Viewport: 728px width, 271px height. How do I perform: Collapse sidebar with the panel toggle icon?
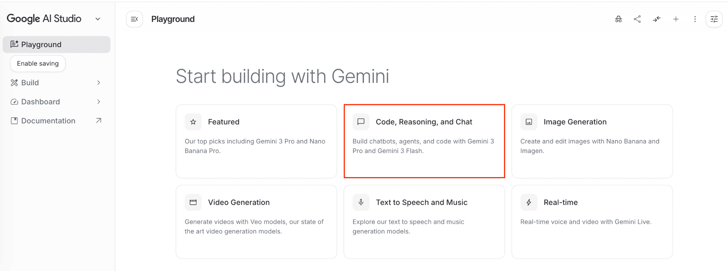click(134, 19)
